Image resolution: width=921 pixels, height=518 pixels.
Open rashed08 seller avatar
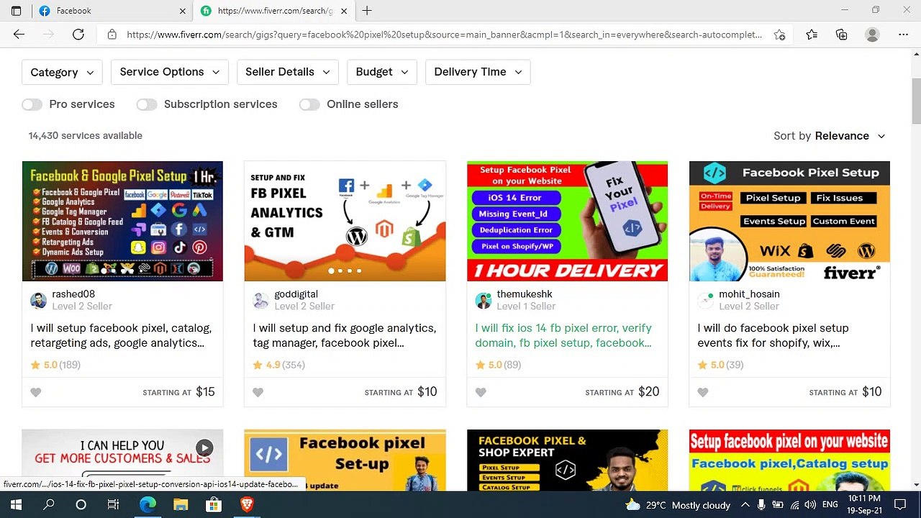tap(38, 301)
